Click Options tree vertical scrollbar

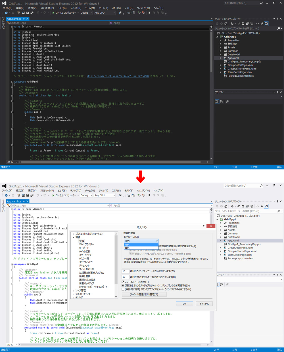(x=116, y=265)
